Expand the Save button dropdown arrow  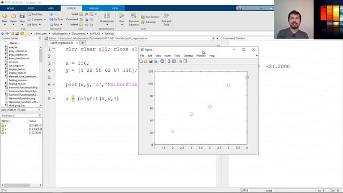click(22, 25)
